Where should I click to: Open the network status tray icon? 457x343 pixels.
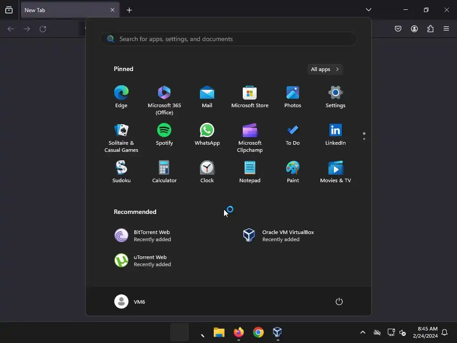[x=391, y=332]
